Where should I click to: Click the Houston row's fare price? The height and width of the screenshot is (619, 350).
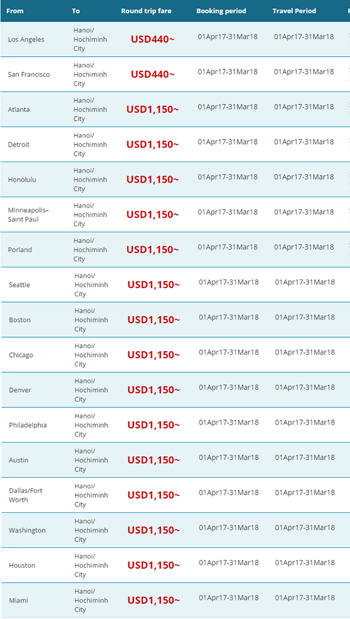153,565
